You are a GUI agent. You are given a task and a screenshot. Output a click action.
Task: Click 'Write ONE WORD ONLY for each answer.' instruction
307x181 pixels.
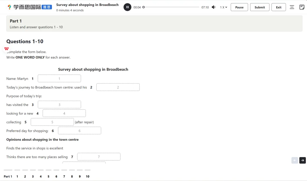[x=38, y=57]
